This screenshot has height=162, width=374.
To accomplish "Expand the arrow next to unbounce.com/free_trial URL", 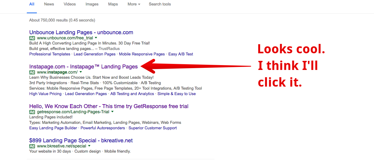I will coord(96,38).
